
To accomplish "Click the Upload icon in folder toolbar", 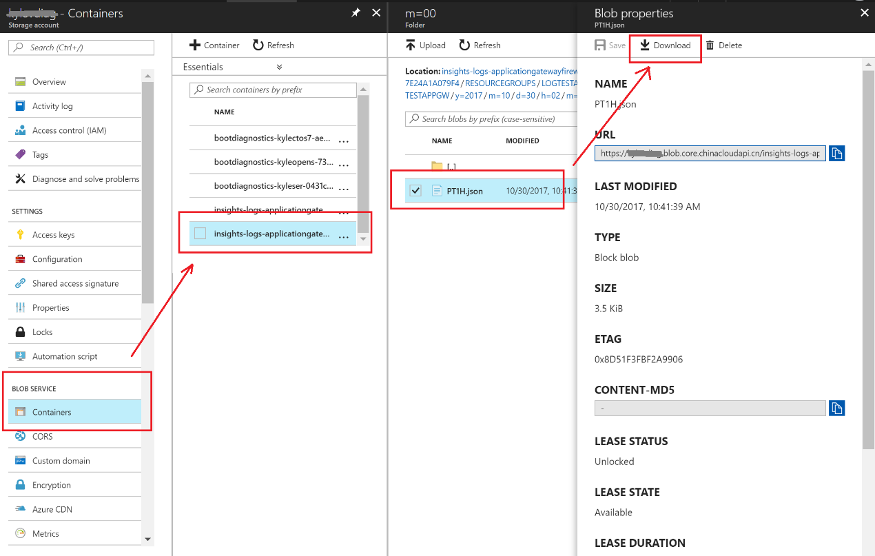I will 411,45.
